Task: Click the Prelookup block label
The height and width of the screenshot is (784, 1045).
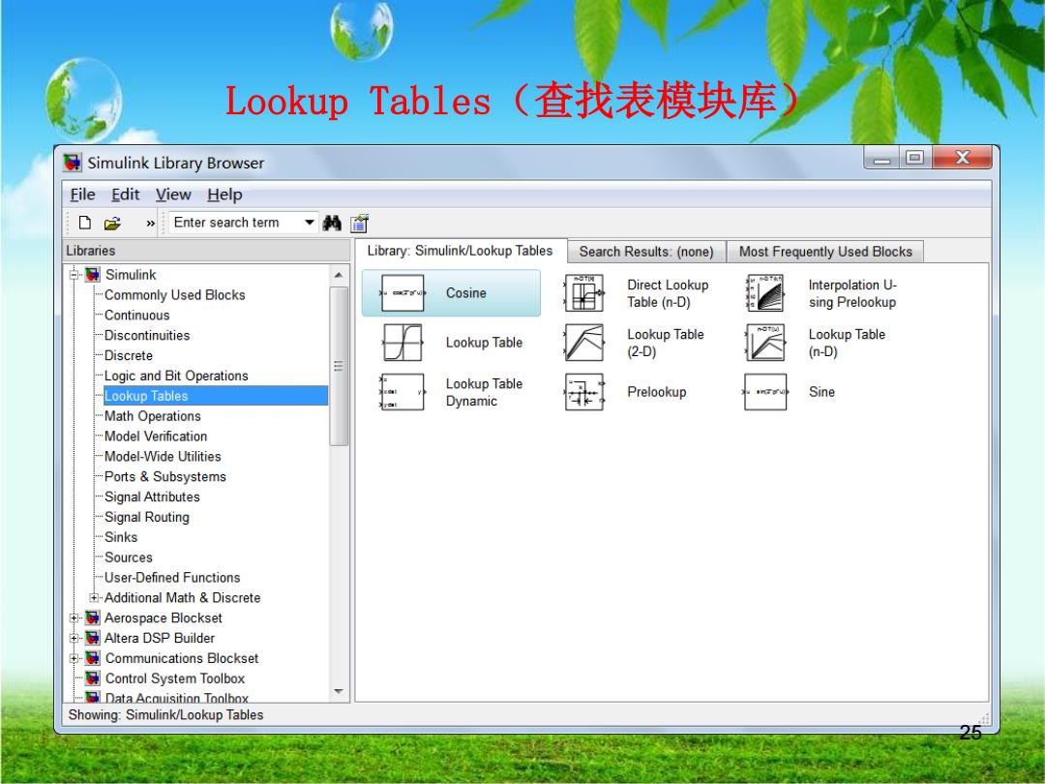Action: [656, 392]
